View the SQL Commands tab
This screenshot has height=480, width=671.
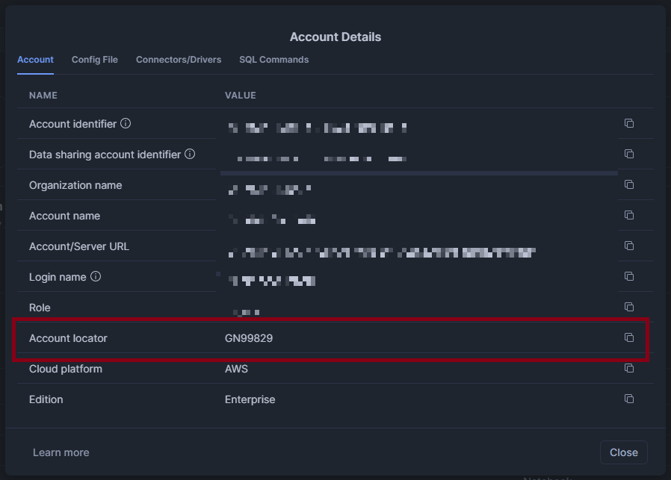pos(273,59)
